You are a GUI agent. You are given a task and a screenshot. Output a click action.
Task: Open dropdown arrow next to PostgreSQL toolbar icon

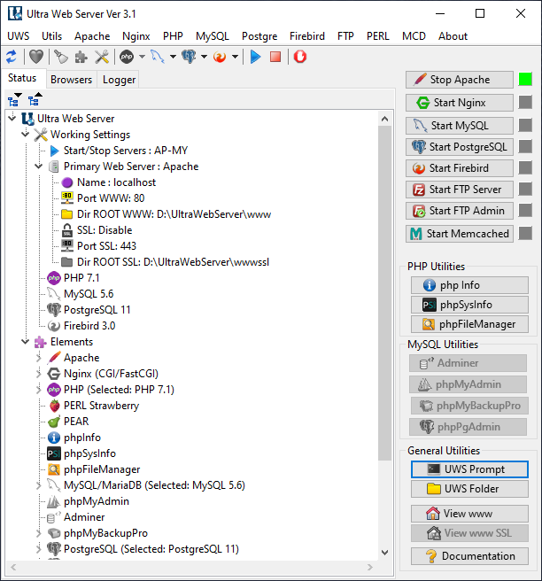(204, 57)
